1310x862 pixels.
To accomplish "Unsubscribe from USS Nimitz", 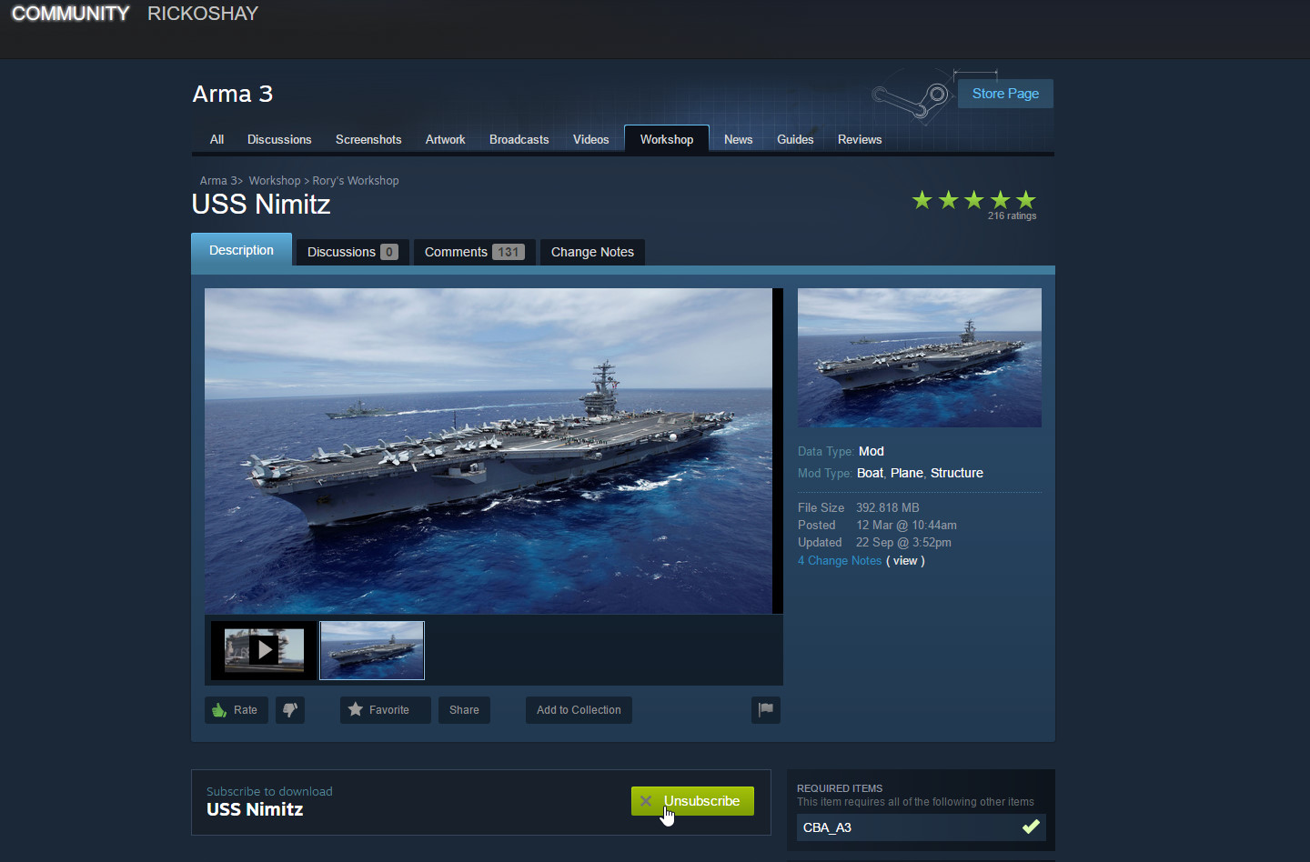I will click(x=692, y=801).
